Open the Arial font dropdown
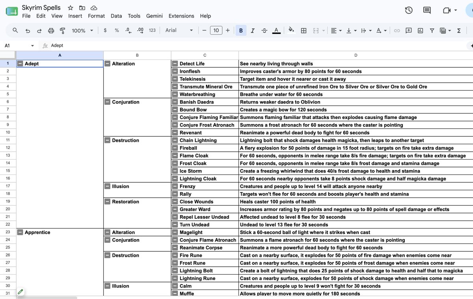This screenshot has height=299, width=473. point(179,30)
